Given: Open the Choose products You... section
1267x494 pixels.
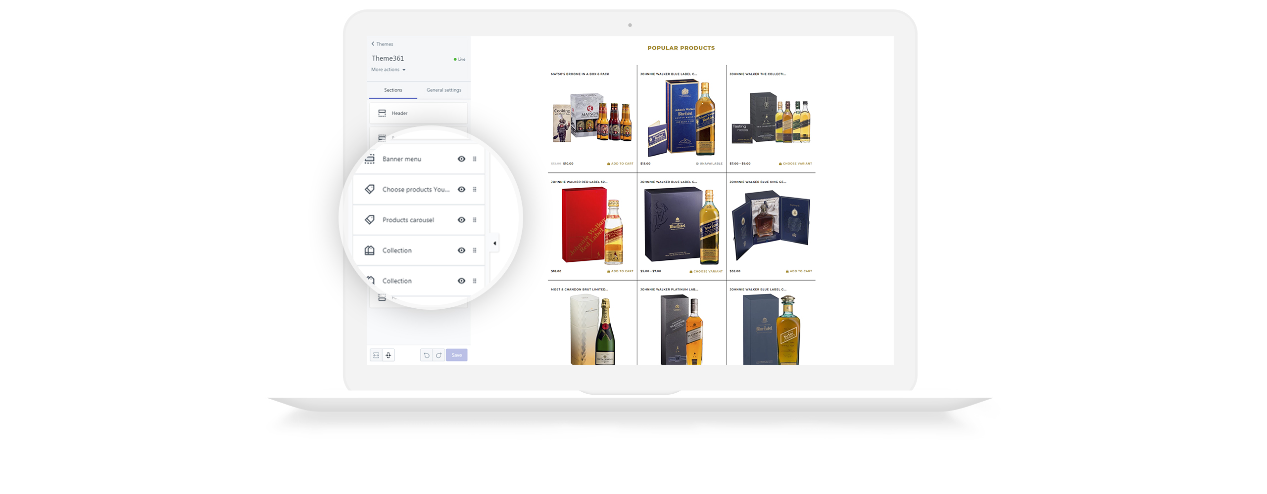Looking at the screenshot, I should [418, 190].
